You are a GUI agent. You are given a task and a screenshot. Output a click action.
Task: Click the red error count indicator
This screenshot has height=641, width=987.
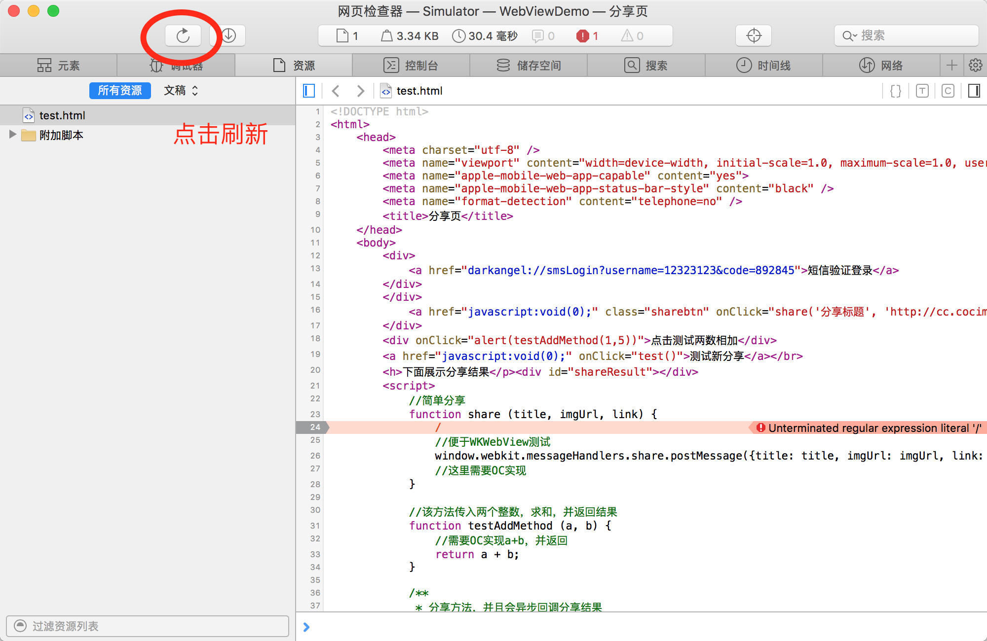click(x=587, y=36)
